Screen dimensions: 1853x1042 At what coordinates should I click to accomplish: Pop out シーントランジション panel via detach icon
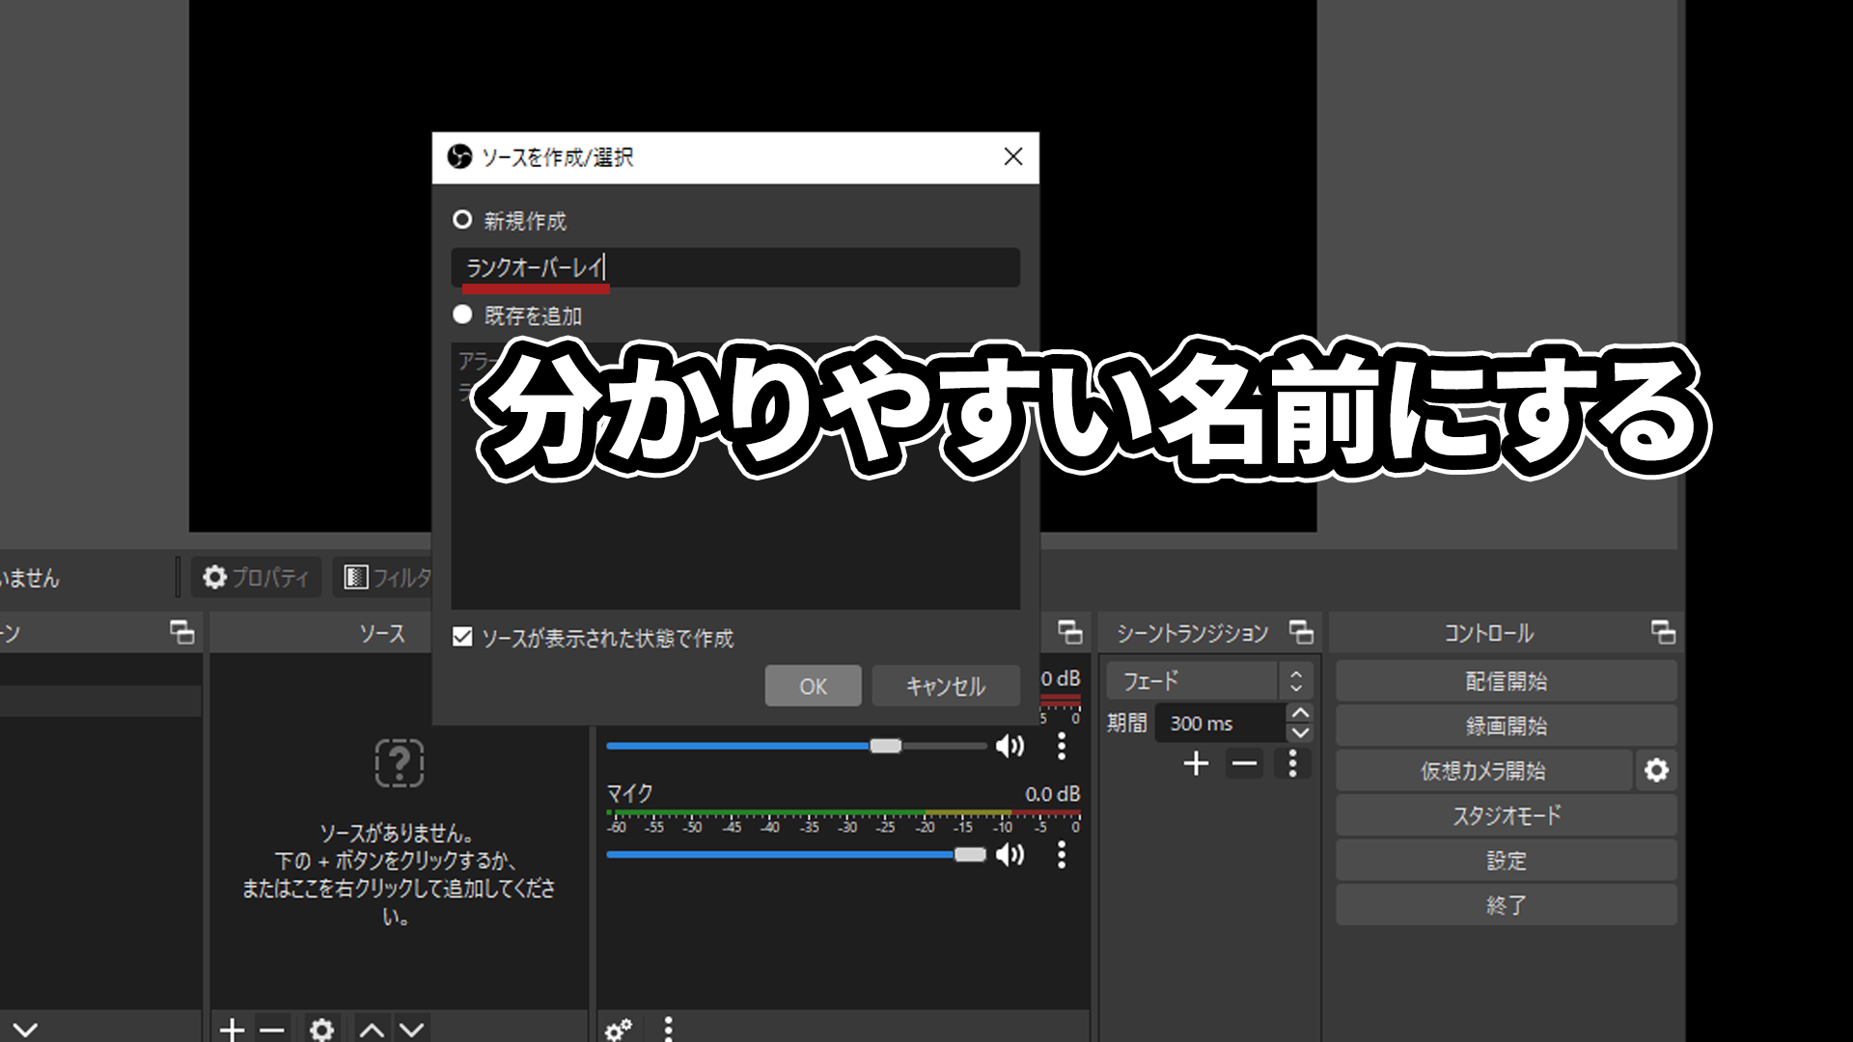(x=1301, y=633)
